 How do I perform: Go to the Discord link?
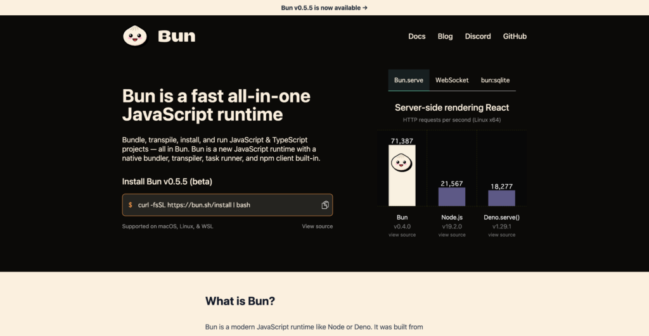(478, 36)
